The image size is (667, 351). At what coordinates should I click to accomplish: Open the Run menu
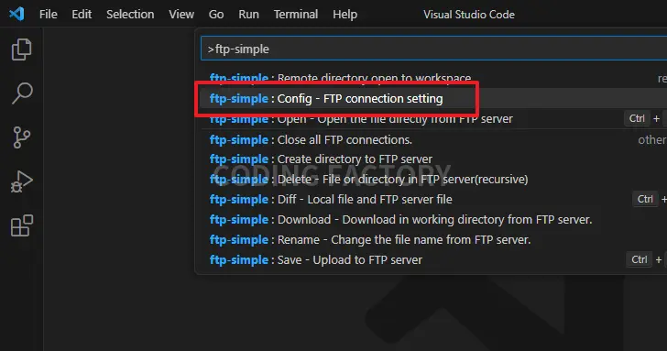click(248, 14)
